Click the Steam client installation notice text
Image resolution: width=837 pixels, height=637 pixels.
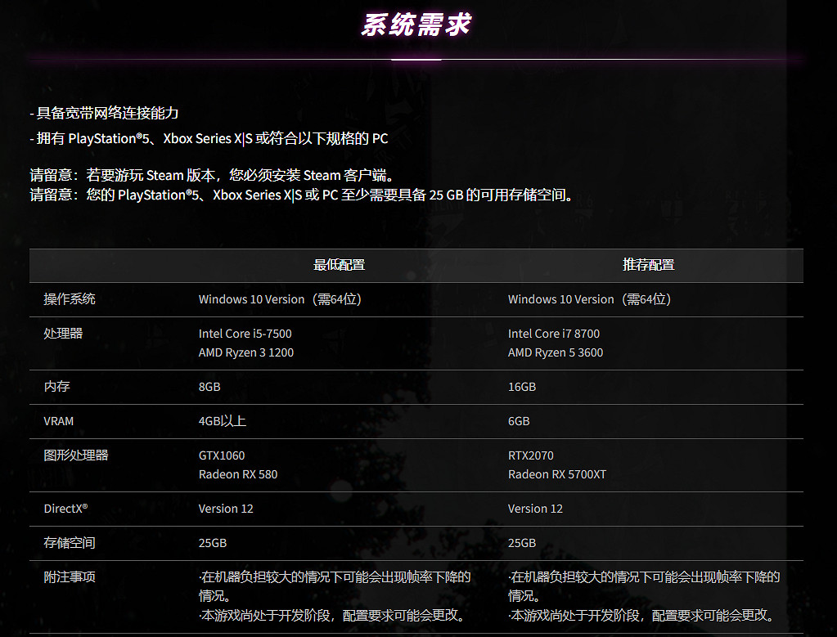coord(213,175)
